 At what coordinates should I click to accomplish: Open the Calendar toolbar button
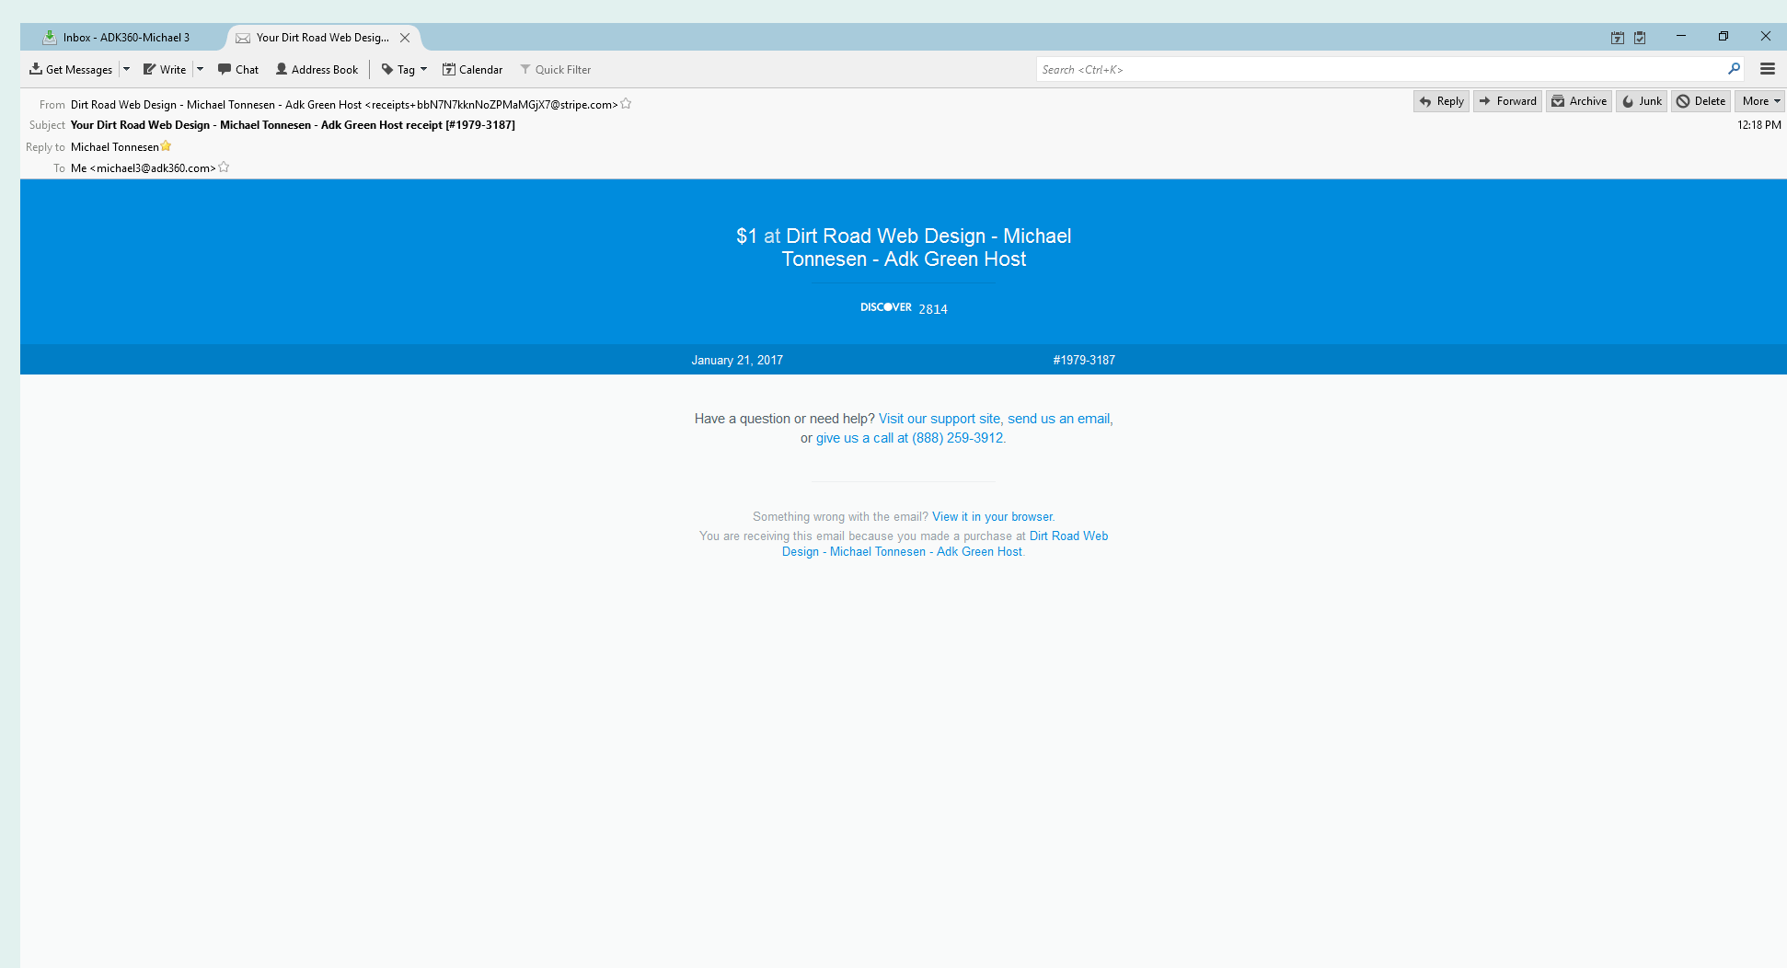click(x=472, y=69)
